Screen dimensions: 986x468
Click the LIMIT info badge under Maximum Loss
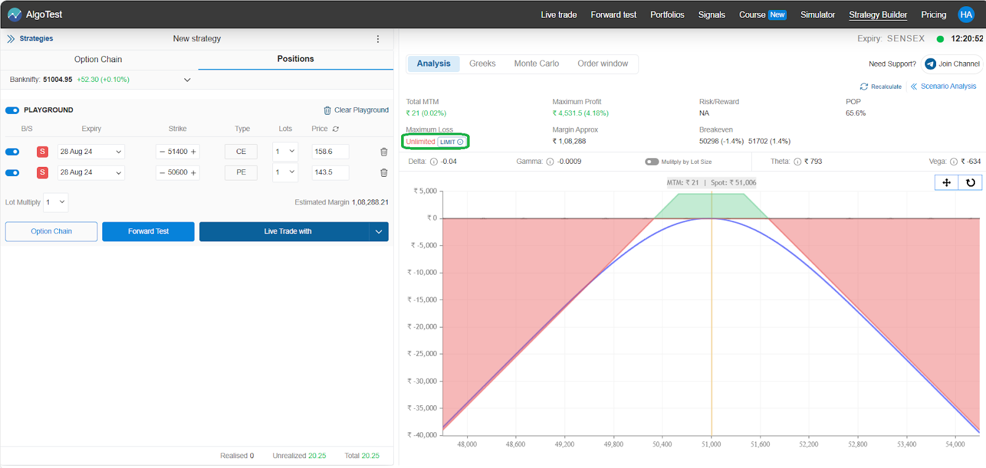click(452, 142)
